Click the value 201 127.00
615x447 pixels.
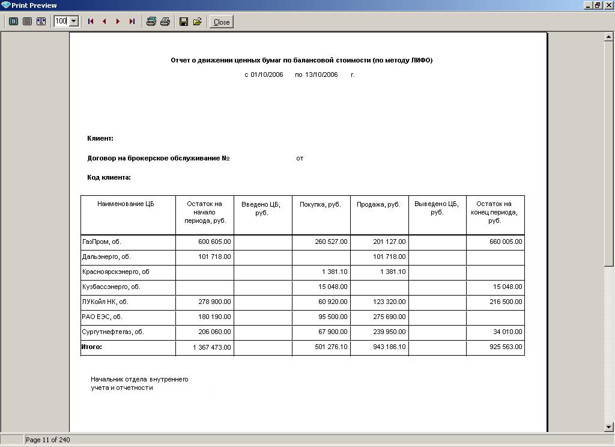point(389,242)
